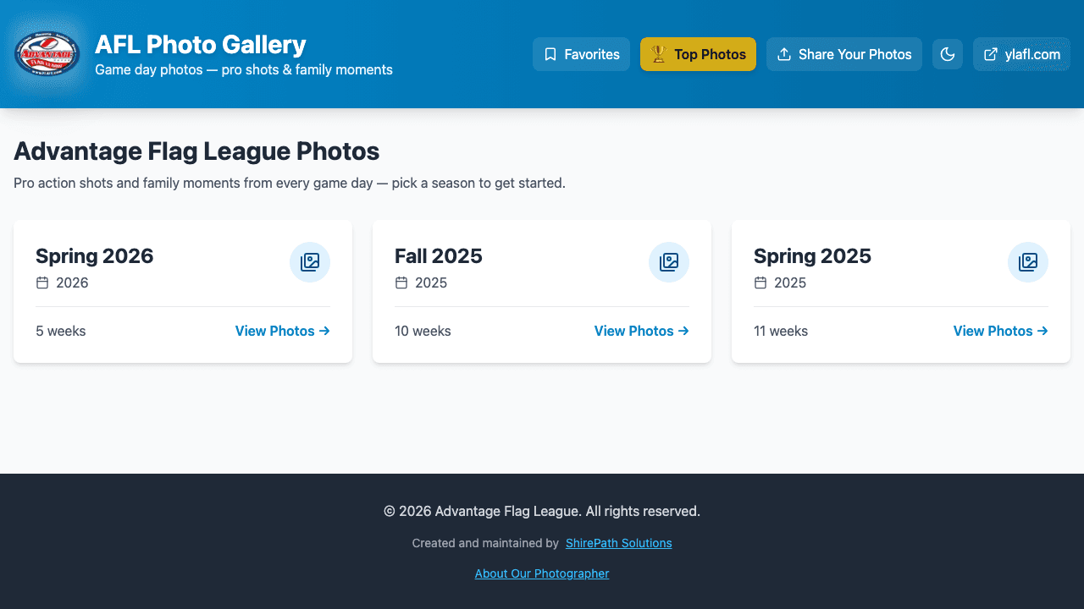Open Share Your Photos
This screenshot has height=609, width=1084.
(844, 54)
